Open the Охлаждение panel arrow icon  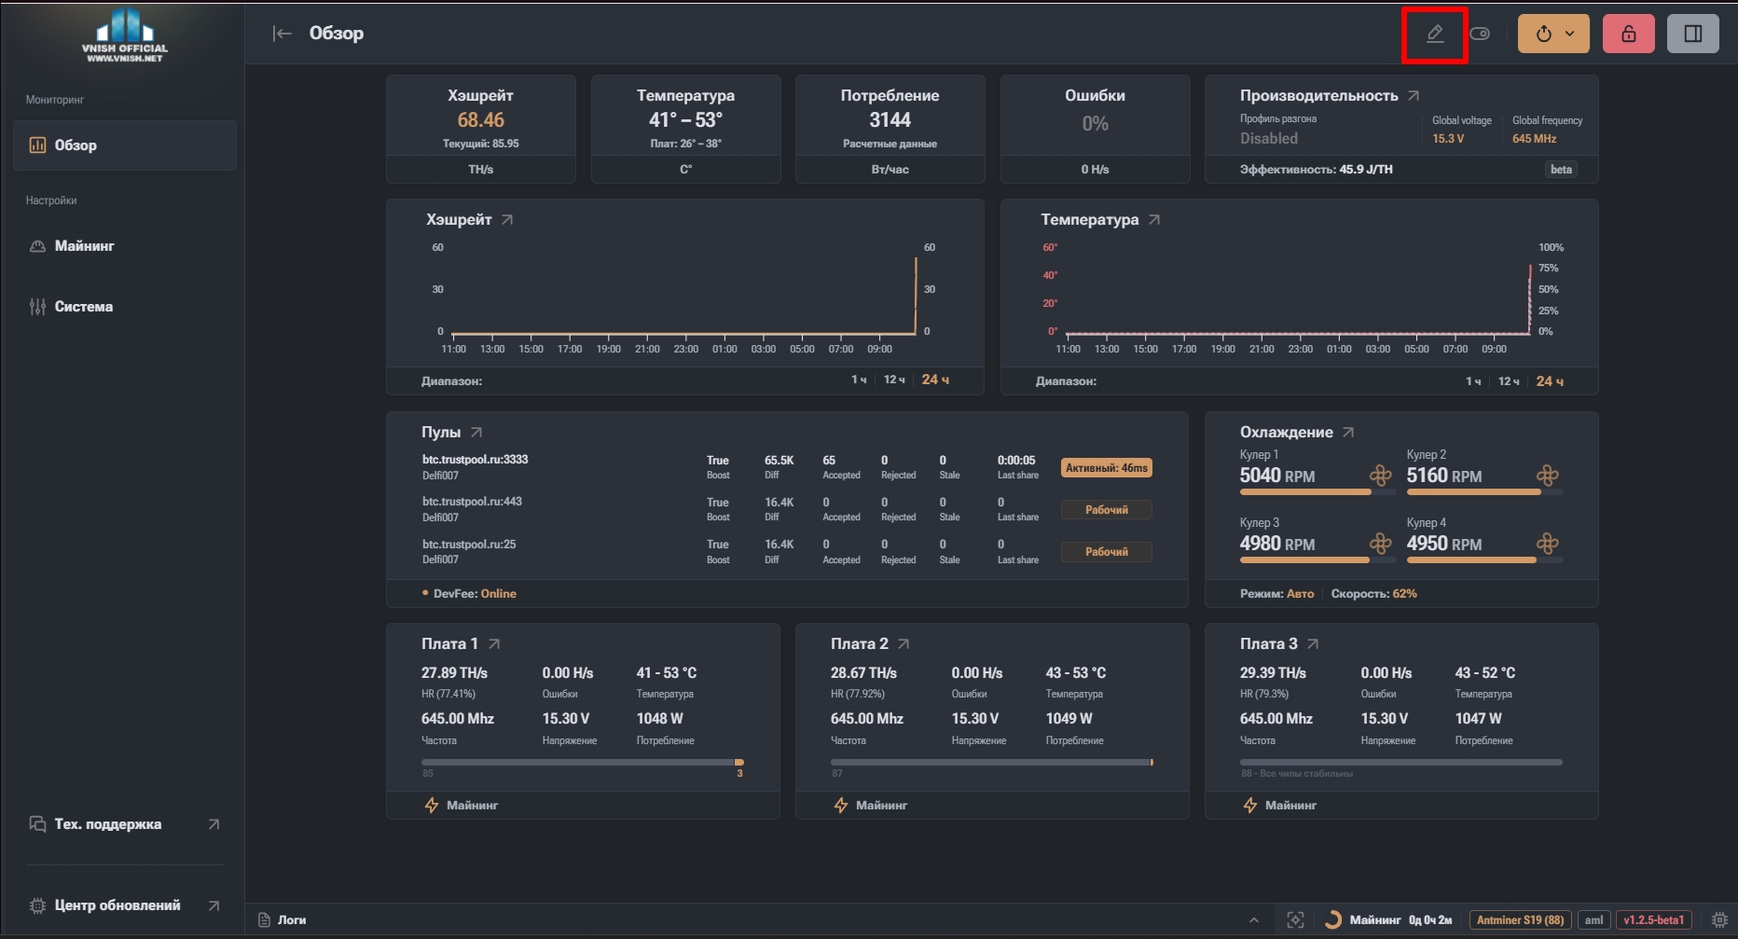tap(1348, 433)
